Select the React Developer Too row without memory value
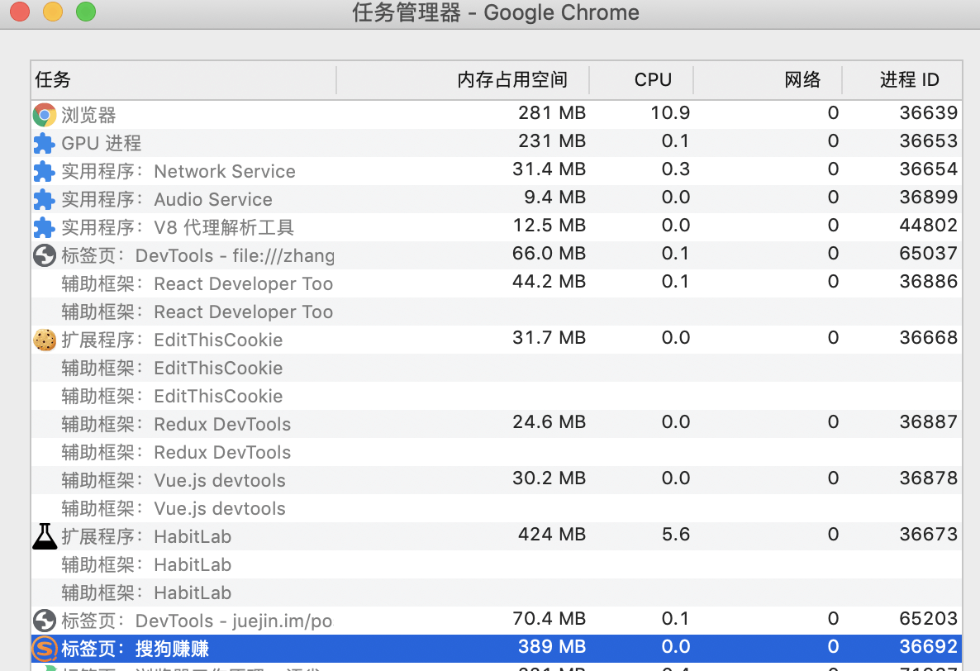Image resolution: width=980 pixels, height=671 pixels. [x=497, y=312]
